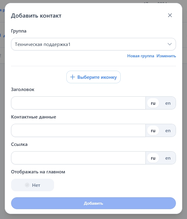Toggle Отображать на главном Нет switch

point(33,185)
